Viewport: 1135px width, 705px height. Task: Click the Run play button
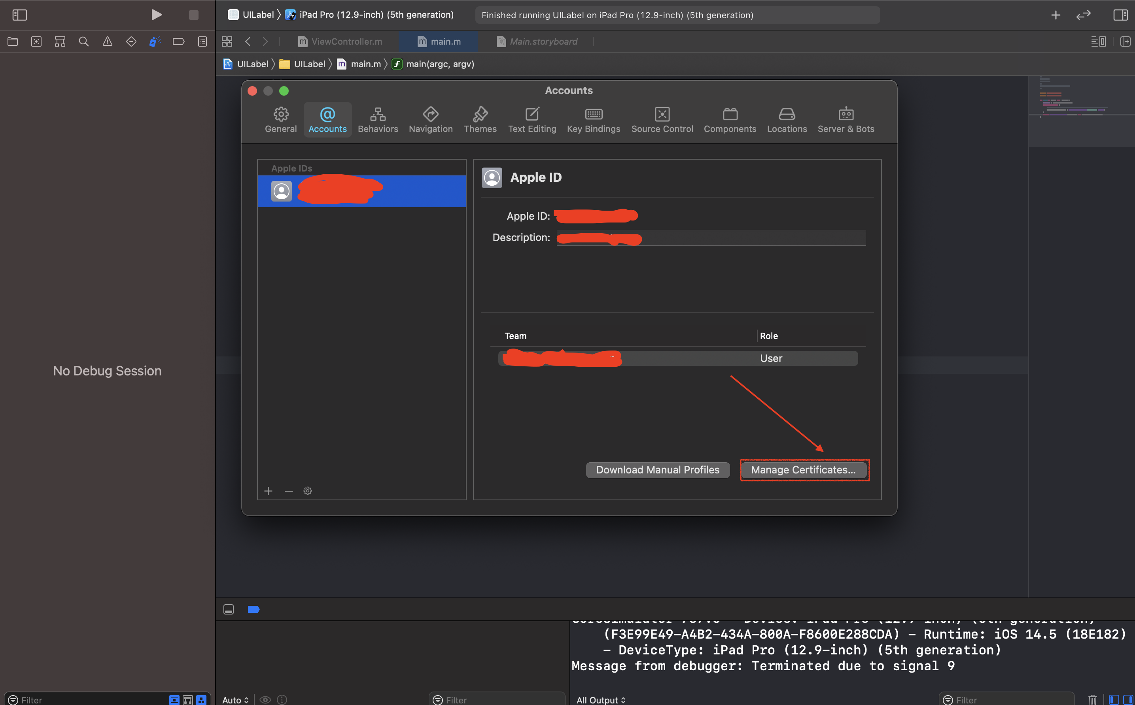click(x=156, y=15)
